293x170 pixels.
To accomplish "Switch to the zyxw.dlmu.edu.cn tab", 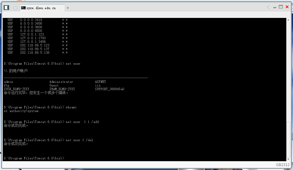I will (43, 8).
